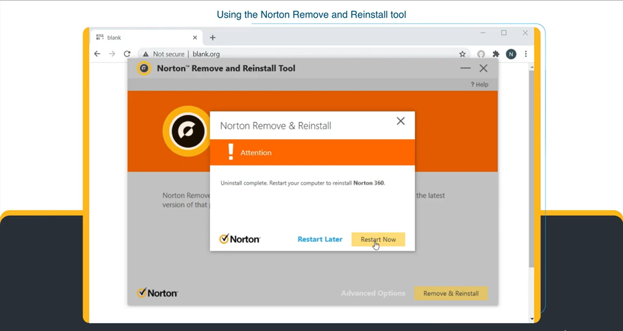Click the Restart Now button

(x=378, y=240)
